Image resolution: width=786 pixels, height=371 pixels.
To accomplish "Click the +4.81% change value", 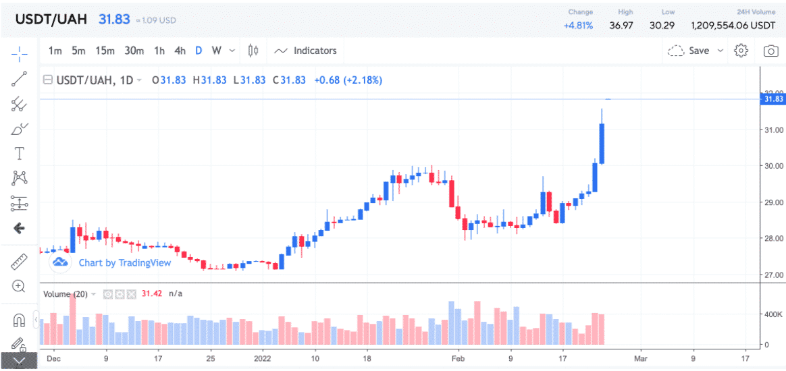I will (579, 26).
